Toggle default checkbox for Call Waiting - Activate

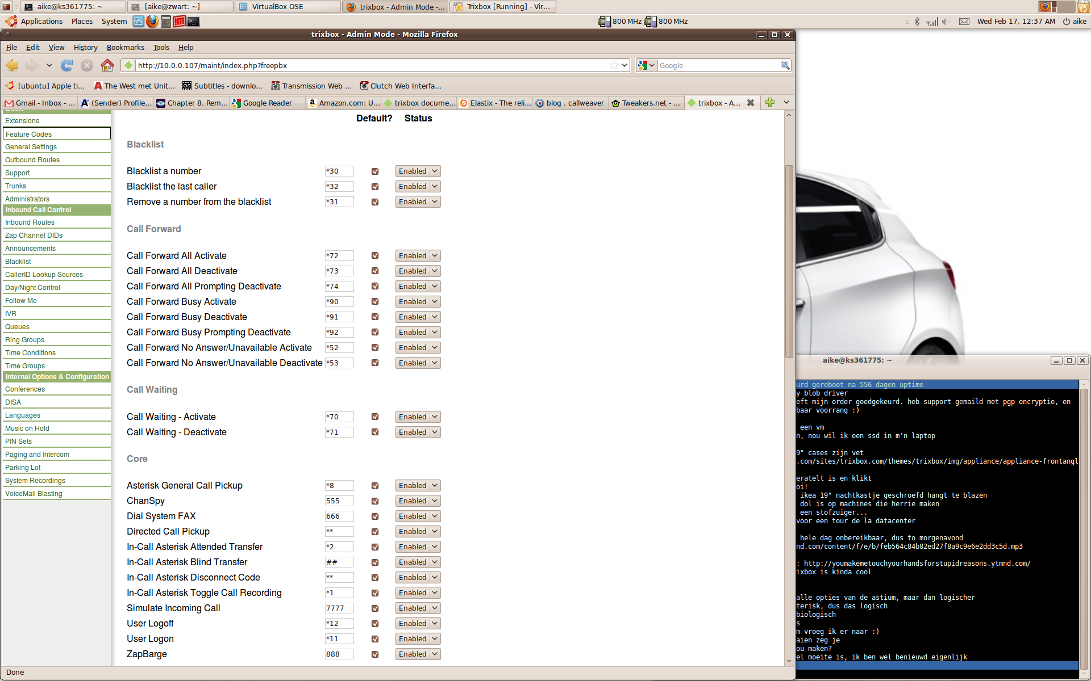[375, 417]
